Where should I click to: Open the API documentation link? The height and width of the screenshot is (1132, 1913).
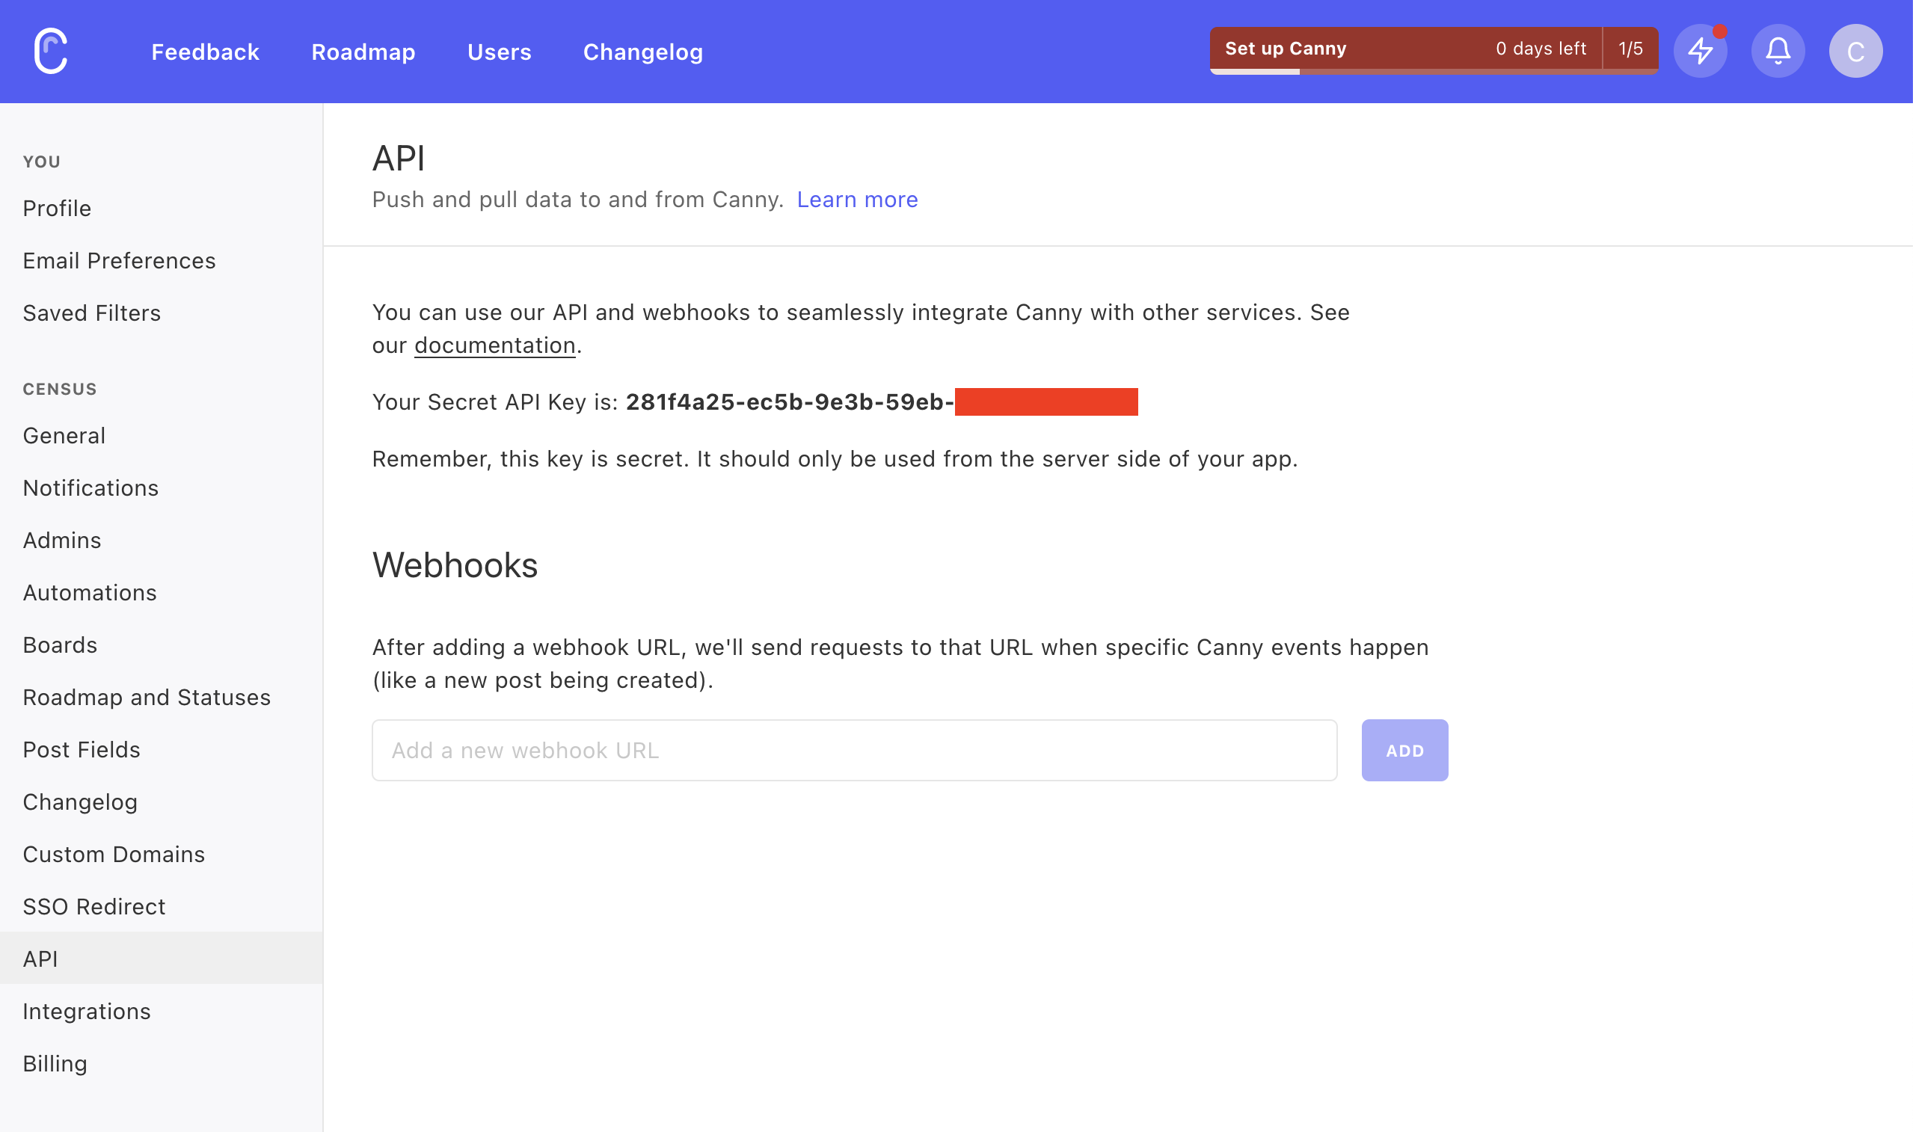pos(494,345)
